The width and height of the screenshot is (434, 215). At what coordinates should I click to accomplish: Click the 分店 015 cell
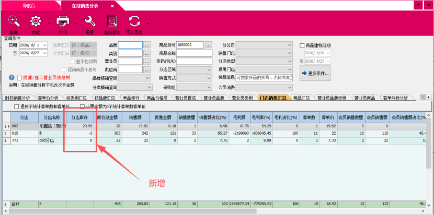(x=25, y=134)
